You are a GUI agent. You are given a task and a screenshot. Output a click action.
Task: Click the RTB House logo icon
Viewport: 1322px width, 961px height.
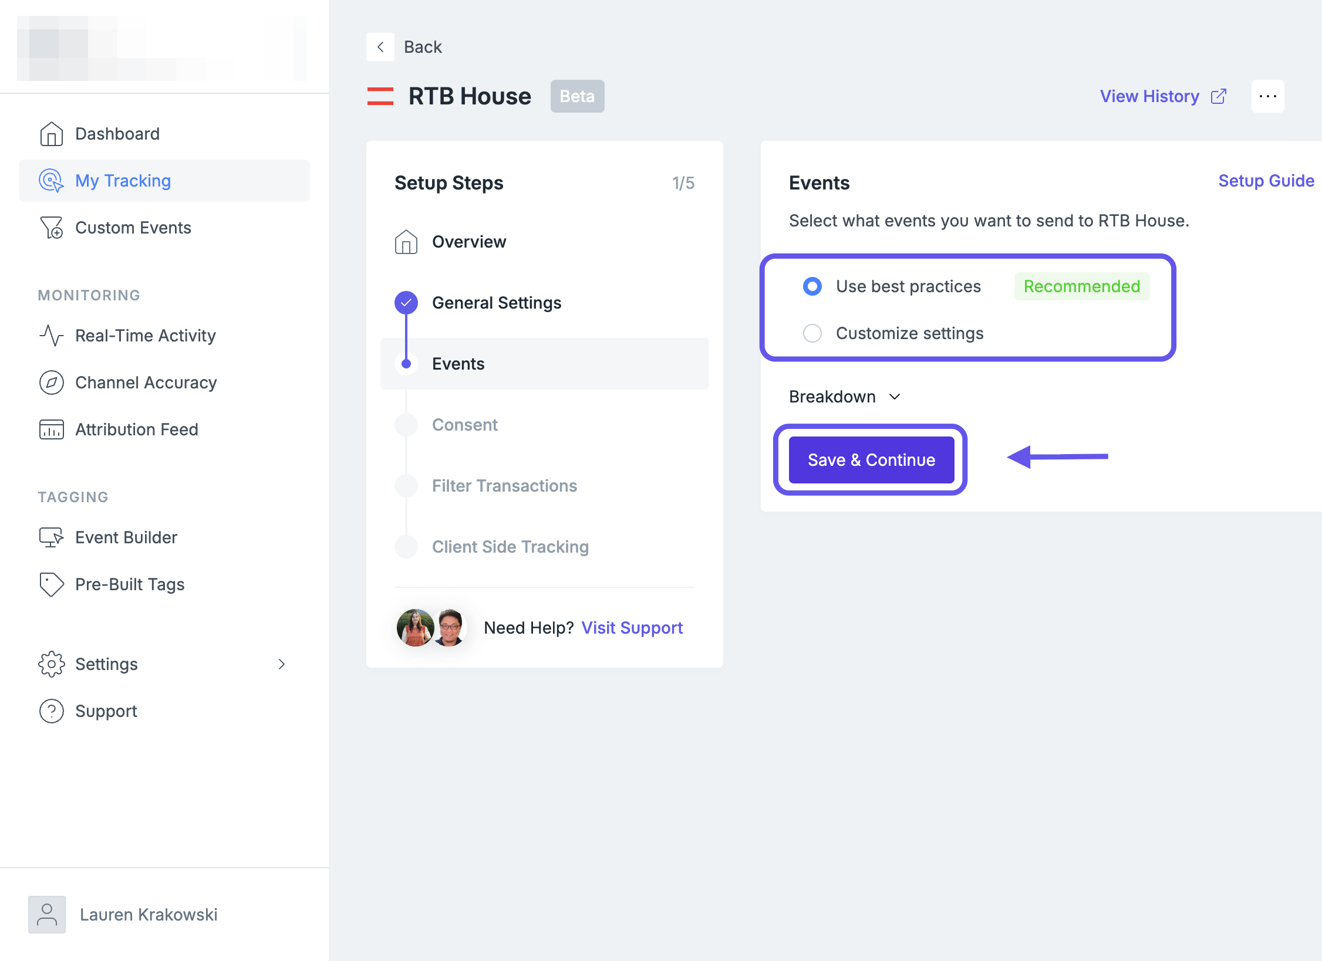coord(380,96)
